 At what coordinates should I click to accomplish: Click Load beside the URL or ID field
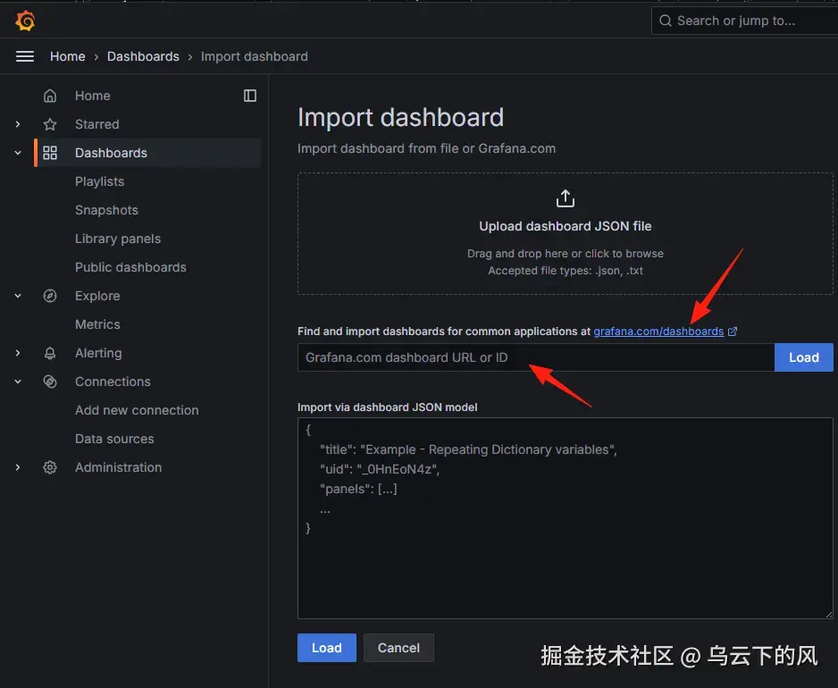pyautogui.click(x=804, y=357)
